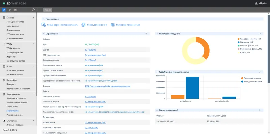Open Shell-клиент
The image size is (270, 134).
tap(12, 107)
